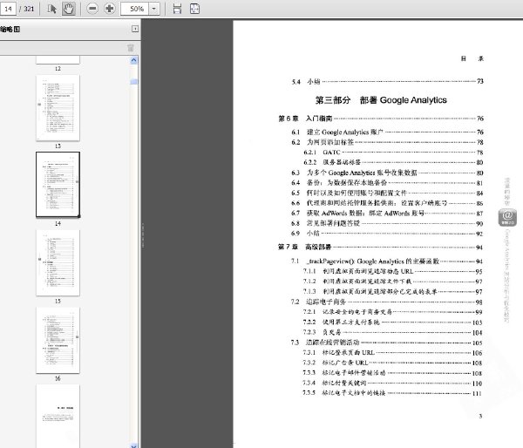This screenshot has width=523, height=448.
Task: Click the 50% zoom value field
Action: 134,9
